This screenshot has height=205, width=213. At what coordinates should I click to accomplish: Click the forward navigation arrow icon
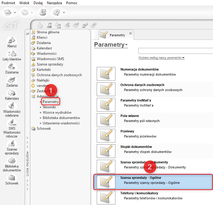(x=25, y=12)
